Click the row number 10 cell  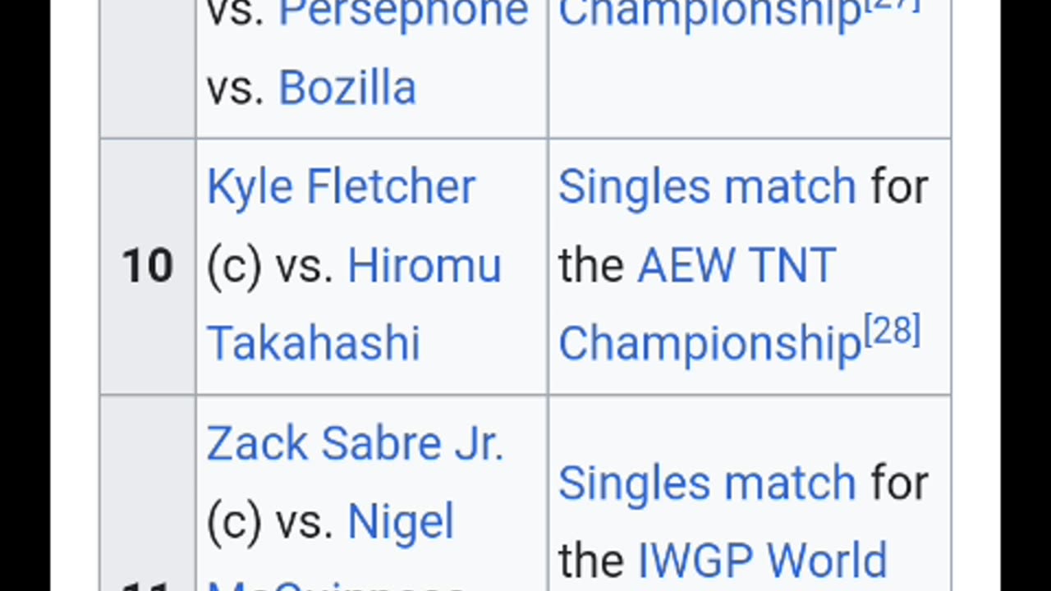pyautogui.click(x=148, y=266)
